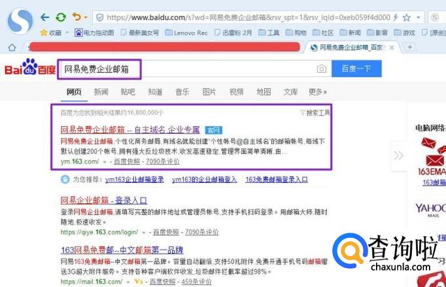Click the home icon in tab bar
Image resolution: width=446 pixels, height=287 pixels.
(12, 47)
